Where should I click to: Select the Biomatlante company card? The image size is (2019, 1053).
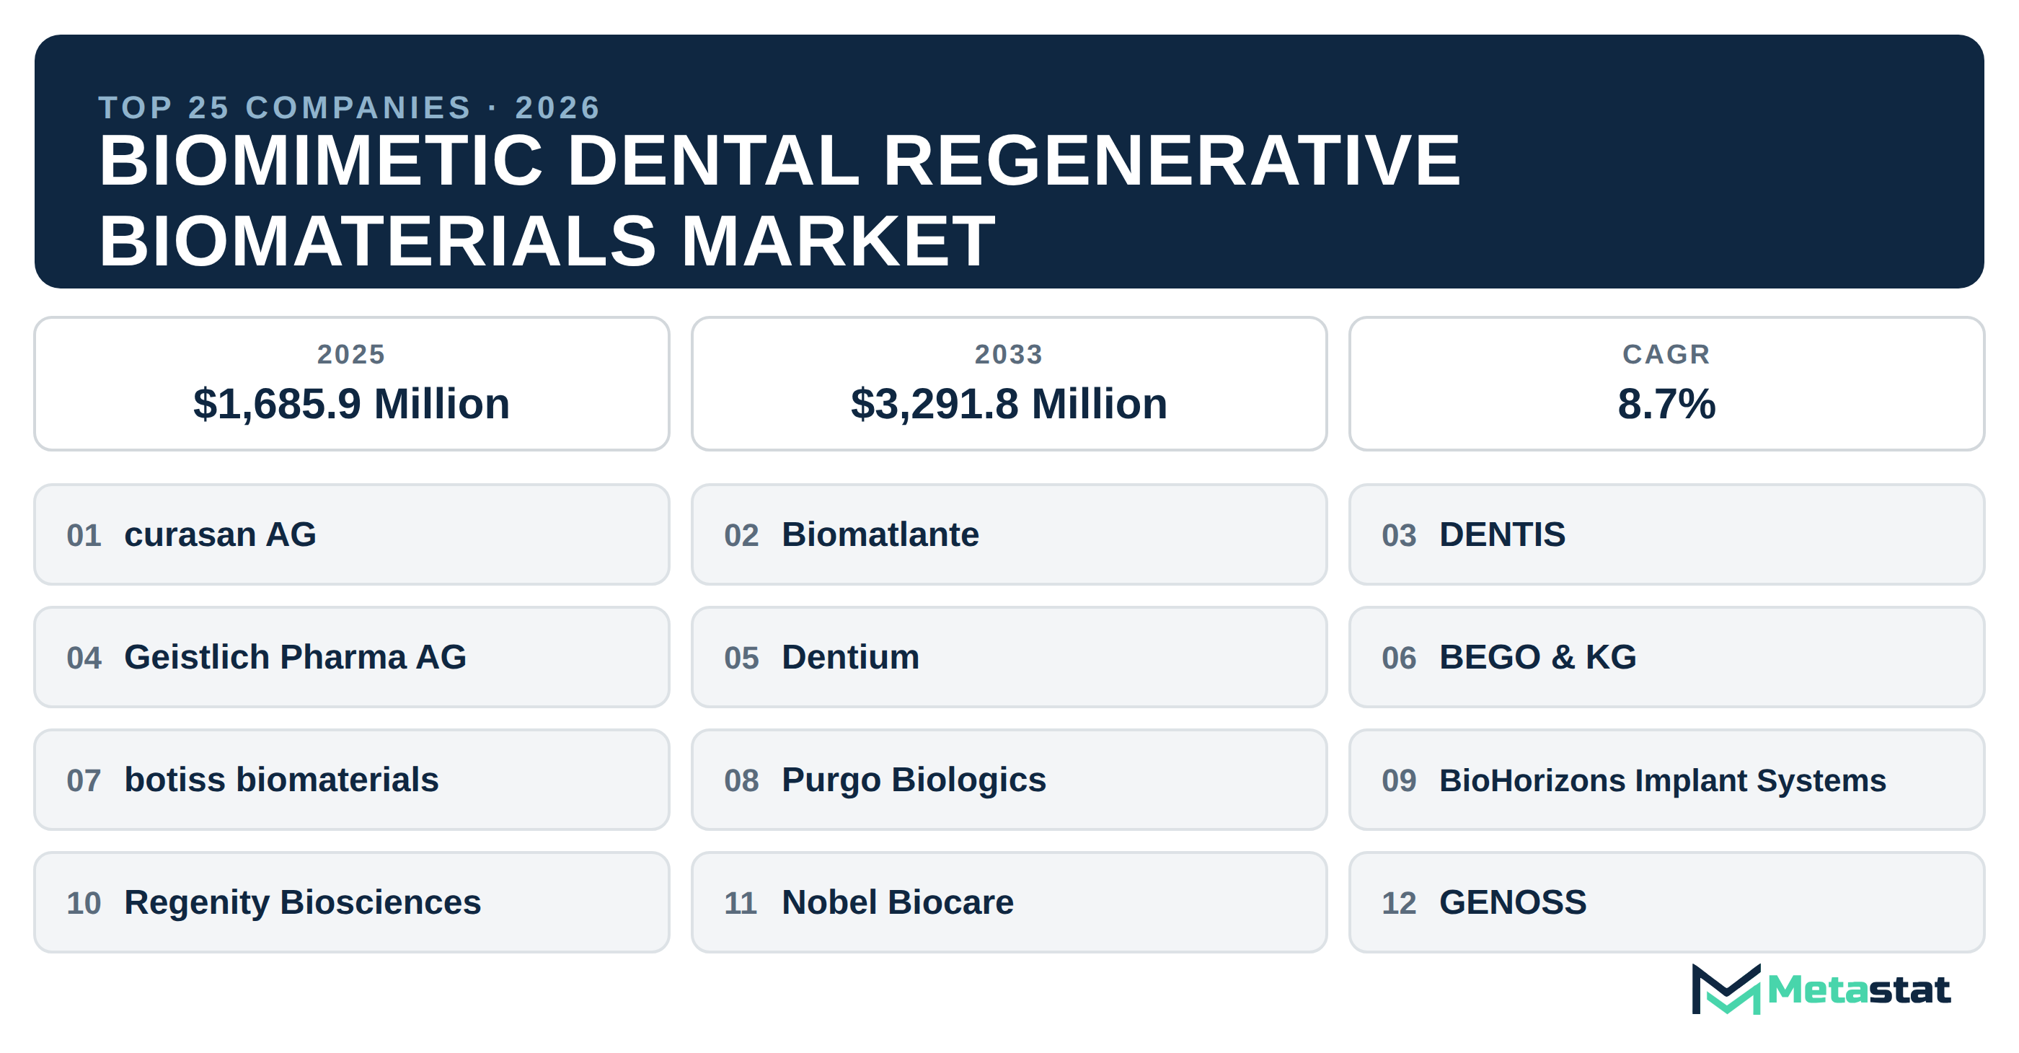point(1009,534)
